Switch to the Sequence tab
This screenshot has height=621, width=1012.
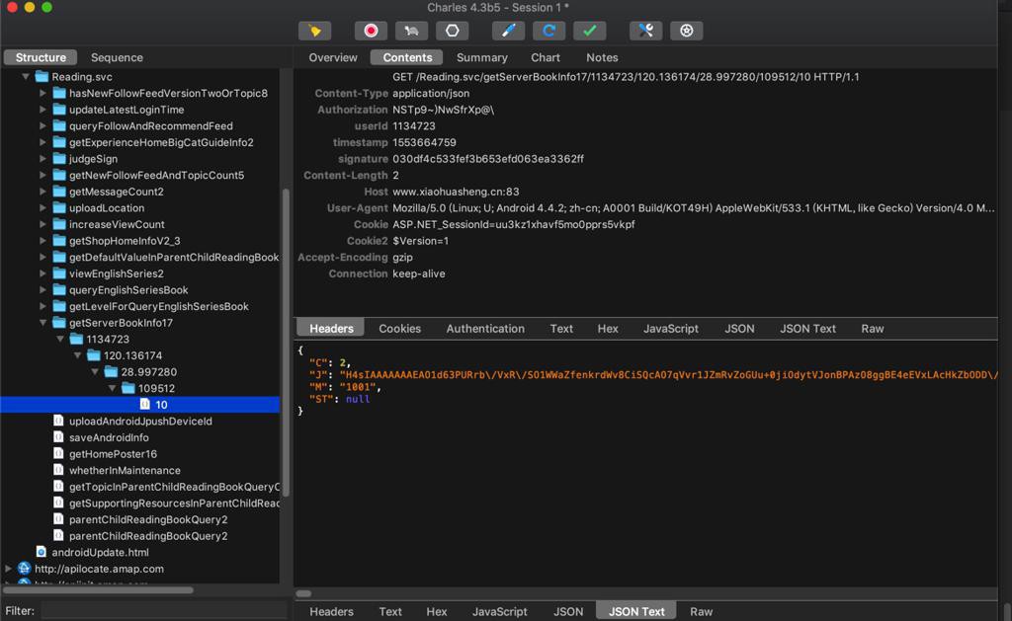117,57
